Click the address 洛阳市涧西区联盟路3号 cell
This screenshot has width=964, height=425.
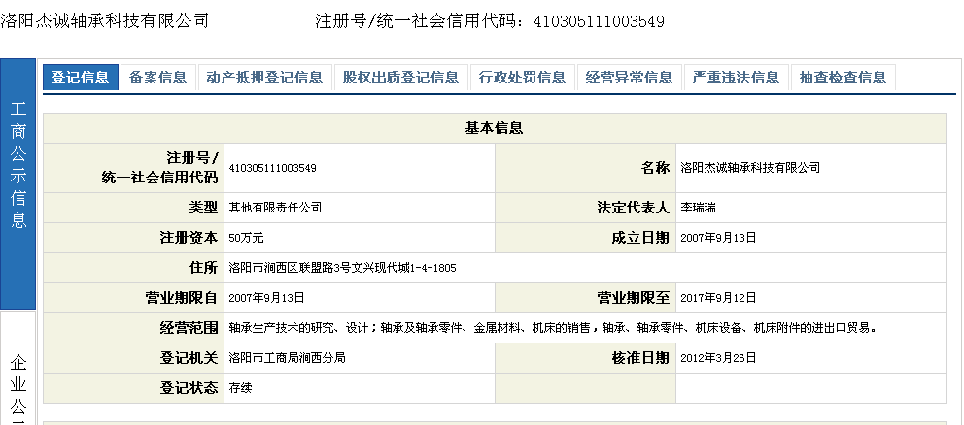[342, 267]
